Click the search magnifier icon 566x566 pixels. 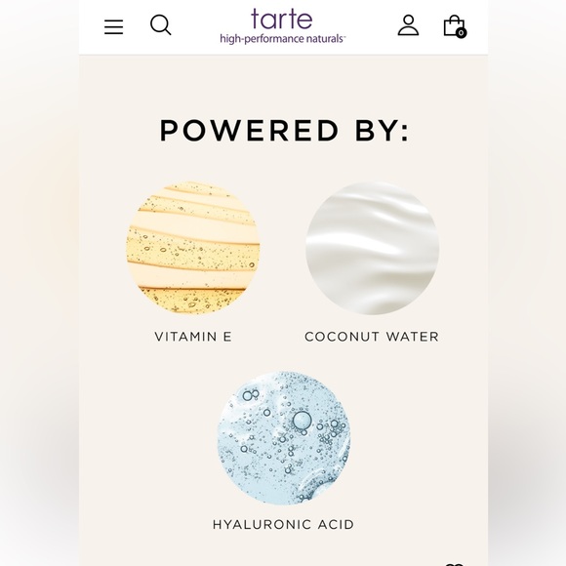tap(161, 25)
